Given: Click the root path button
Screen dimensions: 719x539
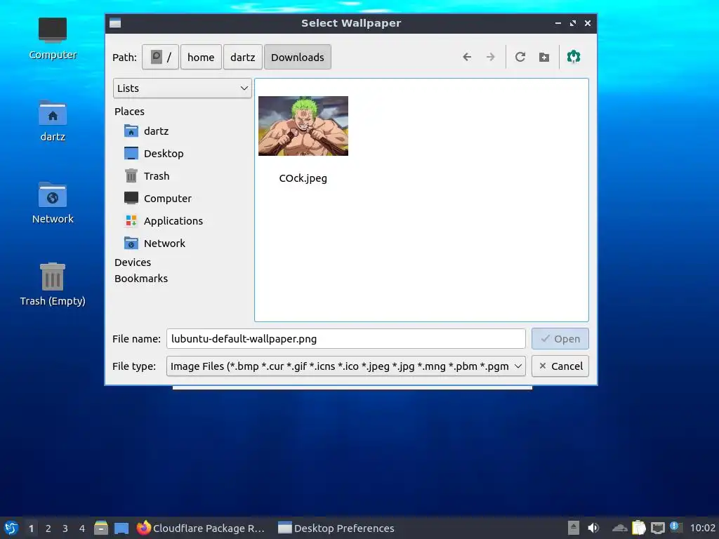Looking at the screenshot, I should click(160, 57).
